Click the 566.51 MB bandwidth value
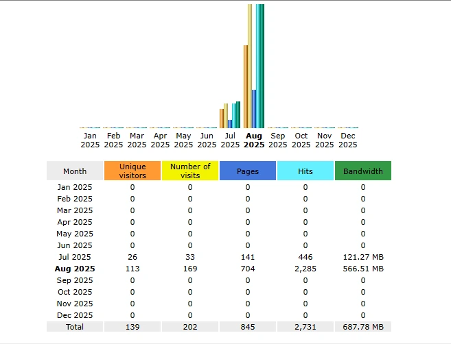This screenshot has height=344, width=451. [x=363, y=269]
